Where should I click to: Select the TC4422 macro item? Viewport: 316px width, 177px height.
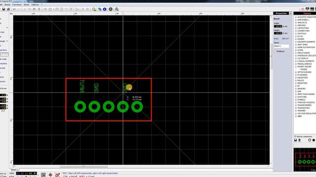click(304, 69)
